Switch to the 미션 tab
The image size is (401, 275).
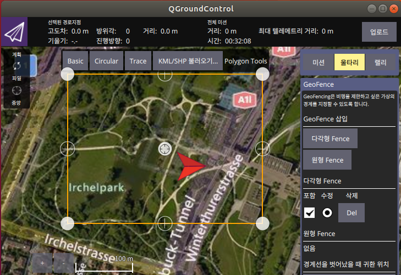click(x=318, y=62)
